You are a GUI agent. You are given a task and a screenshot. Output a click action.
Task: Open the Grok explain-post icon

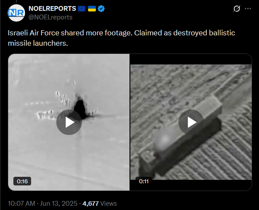(237, 9)
